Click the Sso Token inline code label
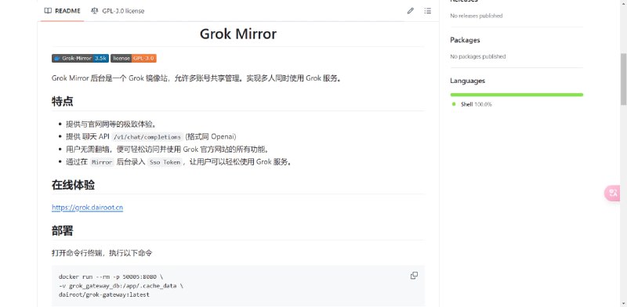 point(165,162)
